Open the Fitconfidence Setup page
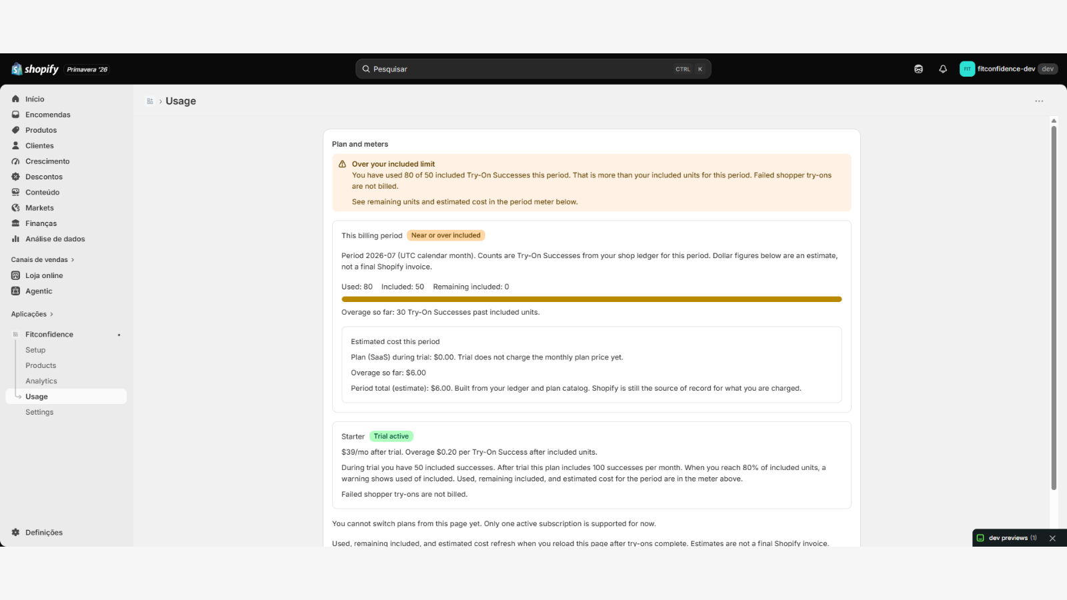The image size is (1067, 600). 35,350
